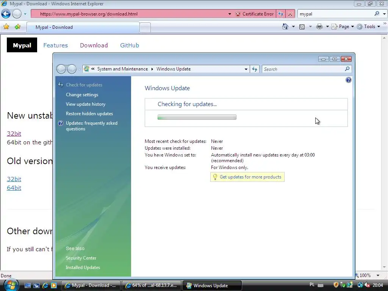The width and height of the screenshot is (388, 291).
Task: Click the 20:04 system clock
Action: 378,285
